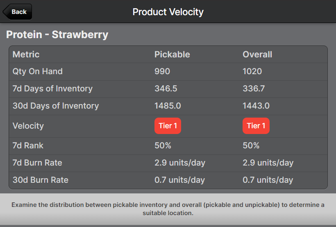
Task: Select the 7d Days of Inventory label
Action: point(52,89)
